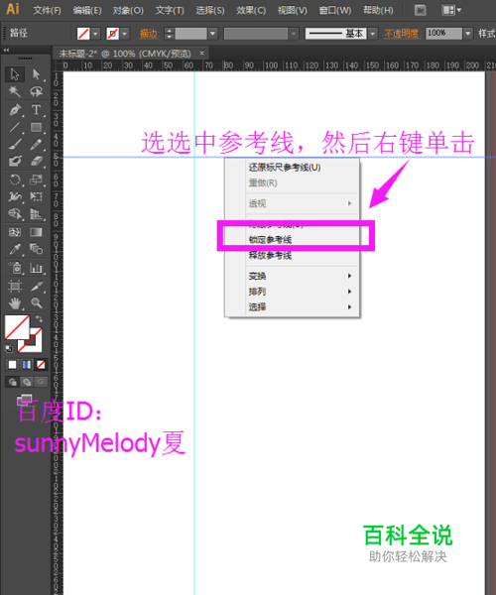Screen dimensions: 496x595
Task: Open the 视图(V) menu
Action: (293, 10)
